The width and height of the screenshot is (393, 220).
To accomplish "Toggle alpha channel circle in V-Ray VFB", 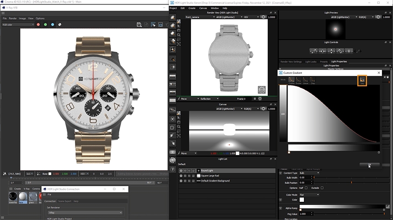I will [60, 25].
